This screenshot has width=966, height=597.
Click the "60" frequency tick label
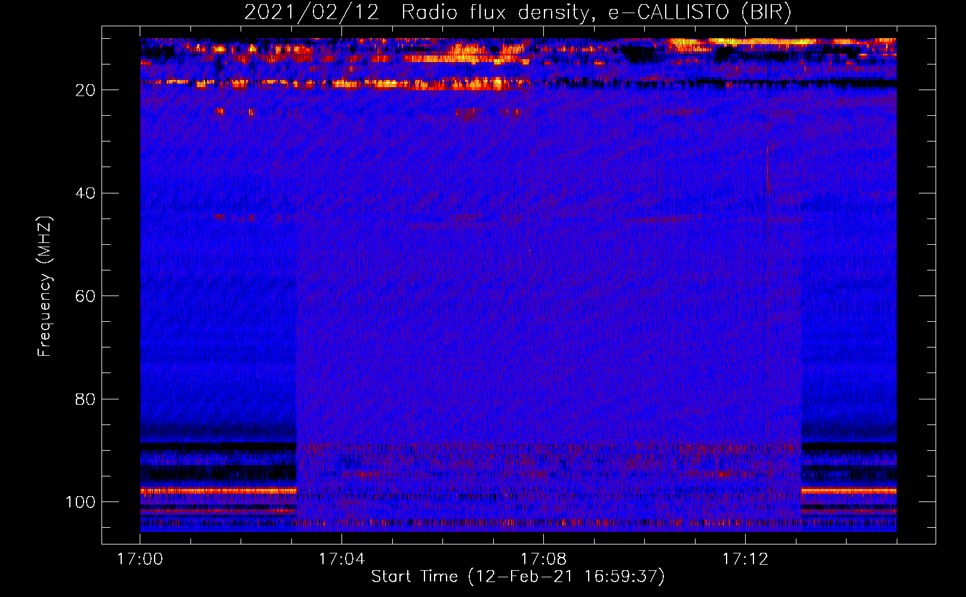[86, 296]
